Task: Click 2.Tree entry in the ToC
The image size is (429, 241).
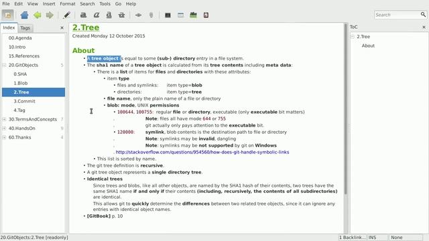Action: [x=363, y=37]
